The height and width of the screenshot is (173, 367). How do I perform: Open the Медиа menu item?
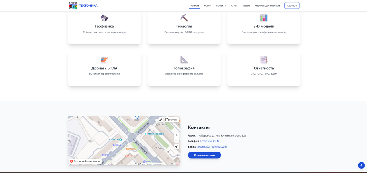(x=246, y=5)
